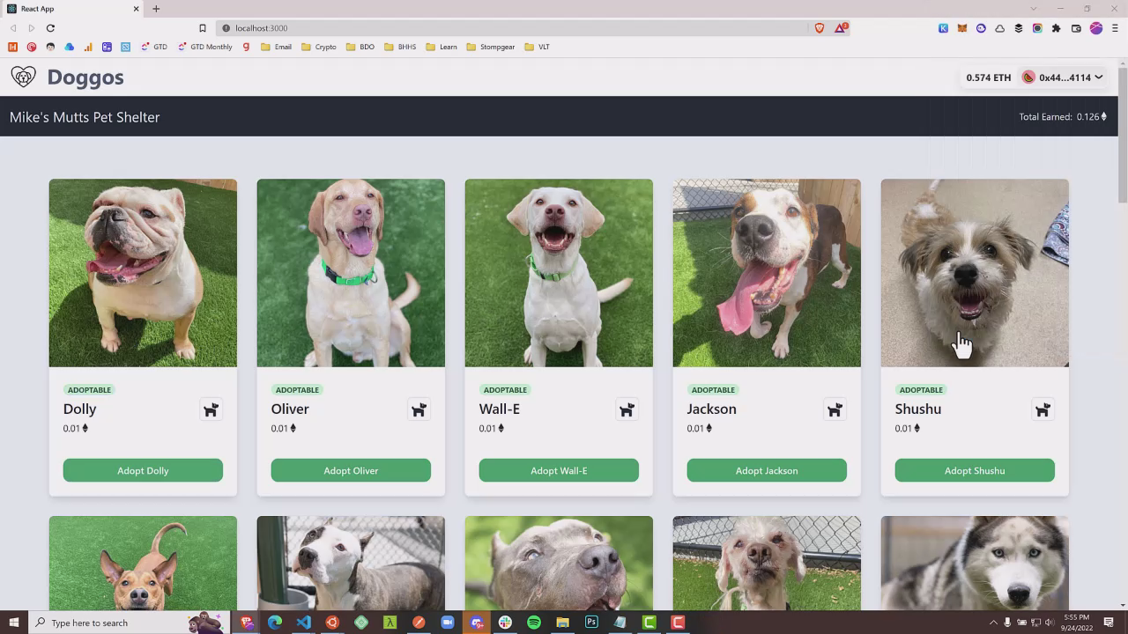This screenshot has width=1128, height=634.
Task: Click the Doggos site title
Action: coord(85,77)
